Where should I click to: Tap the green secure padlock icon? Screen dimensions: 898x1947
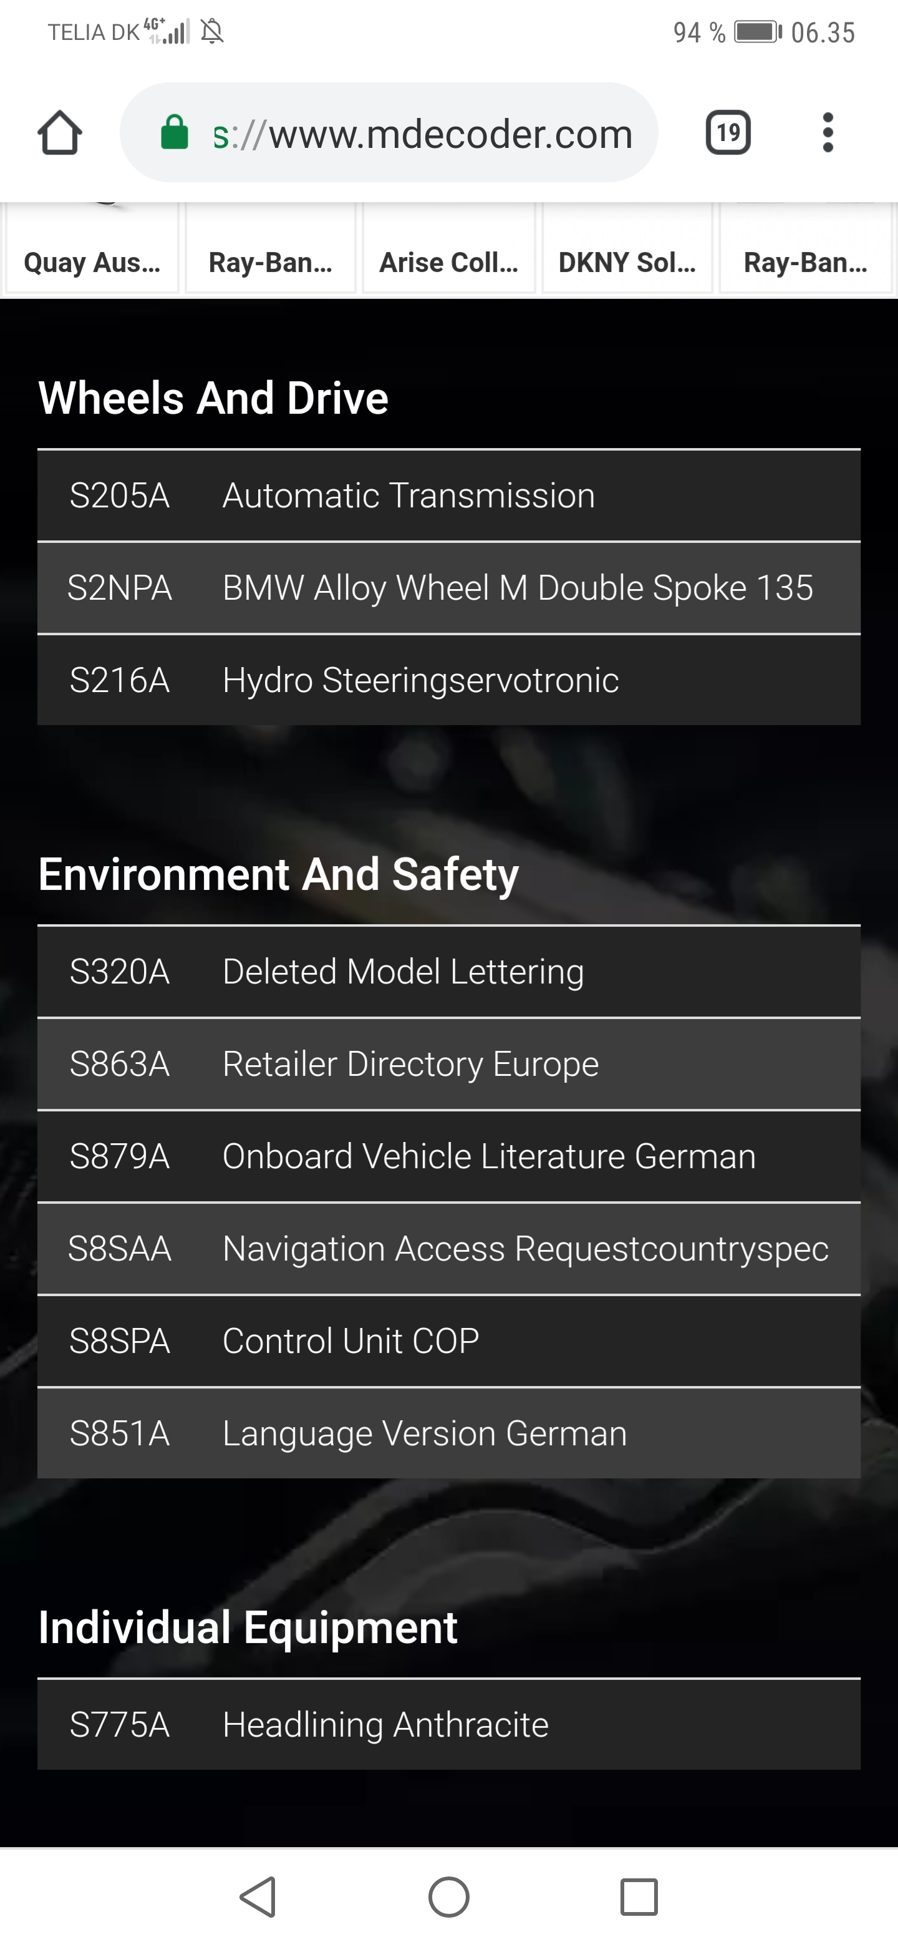coord(175,133)
